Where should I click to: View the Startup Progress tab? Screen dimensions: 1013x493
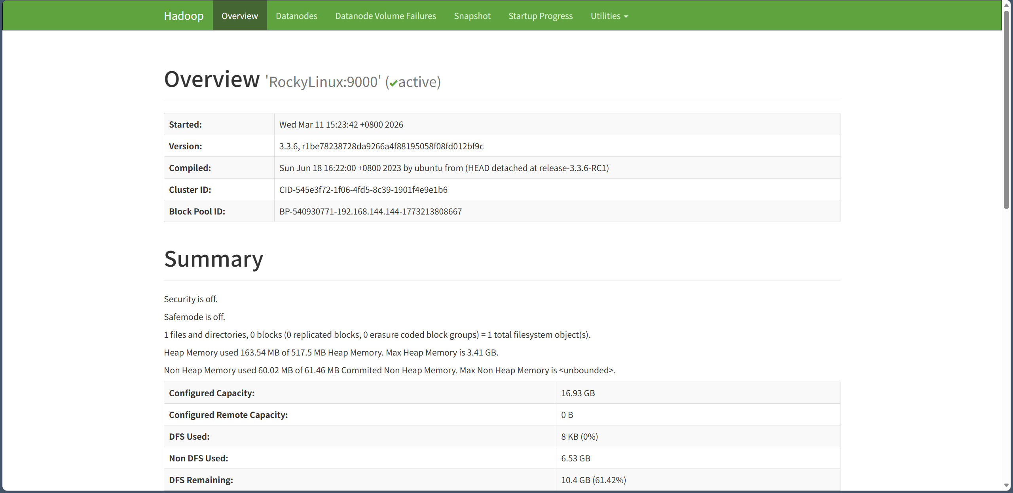pos(541,16)
